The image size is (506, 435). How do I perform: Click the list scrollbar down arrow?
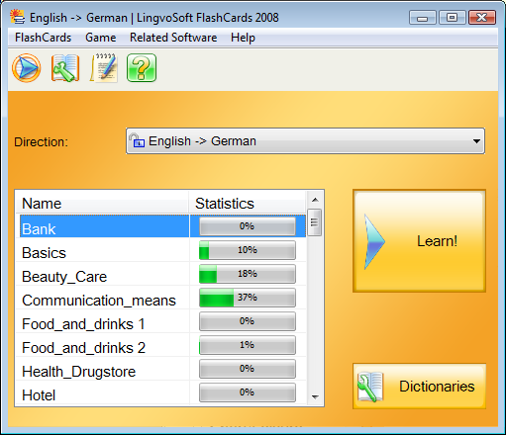(315, 396)
